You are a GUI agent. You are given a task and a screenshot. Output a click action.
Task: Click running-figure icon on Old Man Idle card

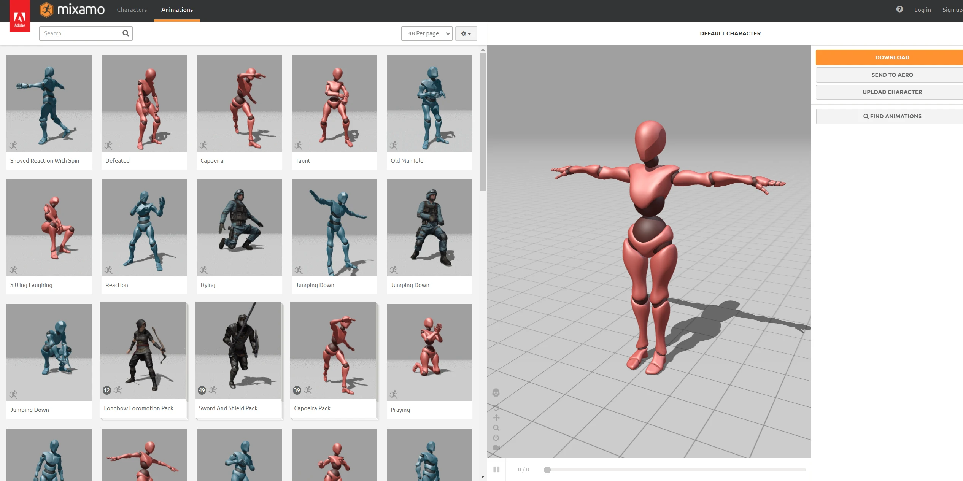[394, 145]
